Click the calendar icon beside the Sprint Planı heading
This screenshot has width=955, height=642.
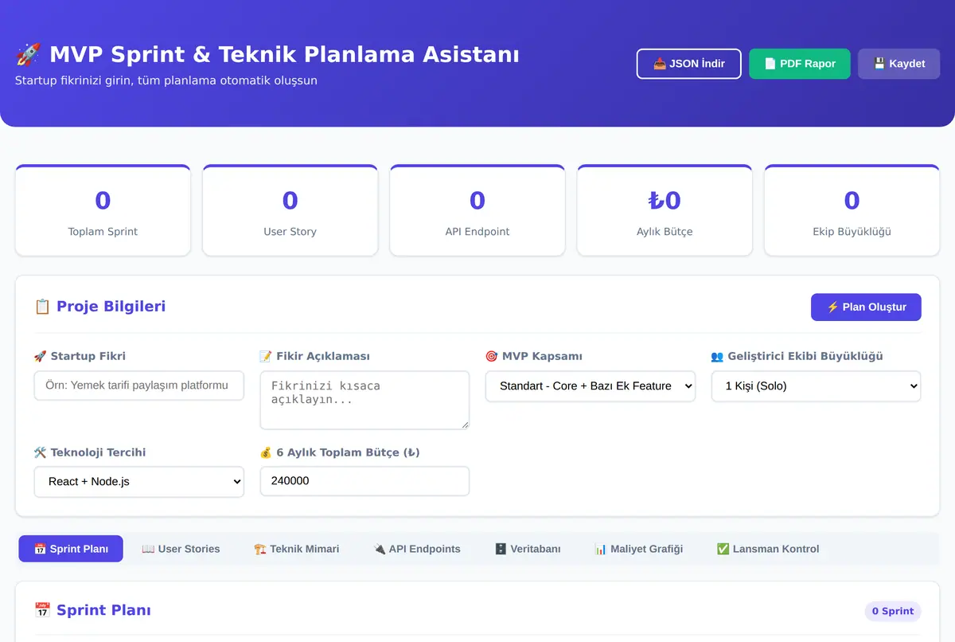[42, 610]
